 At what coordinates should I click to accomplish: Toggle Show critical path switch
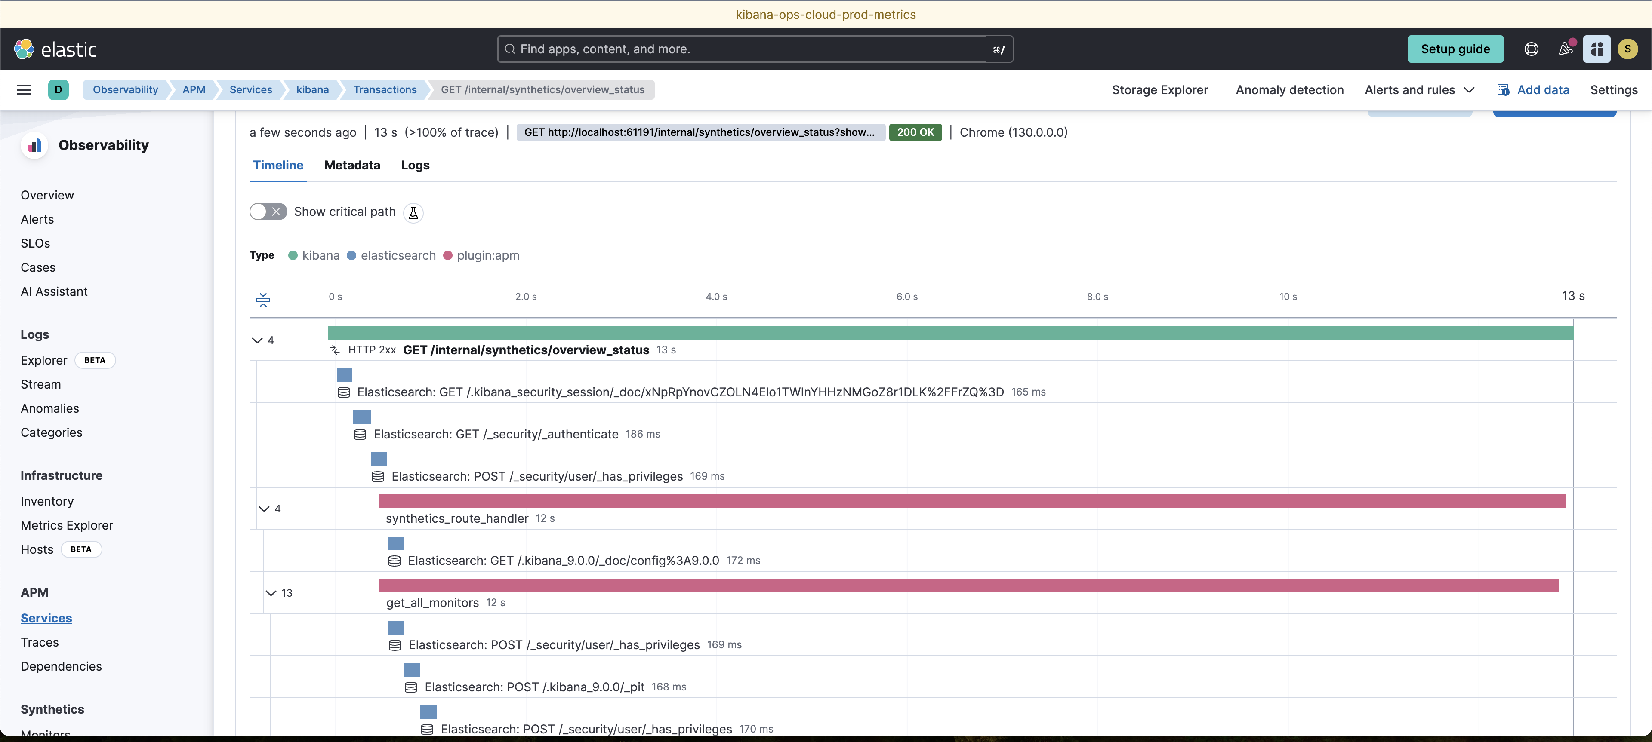point(268,212)
